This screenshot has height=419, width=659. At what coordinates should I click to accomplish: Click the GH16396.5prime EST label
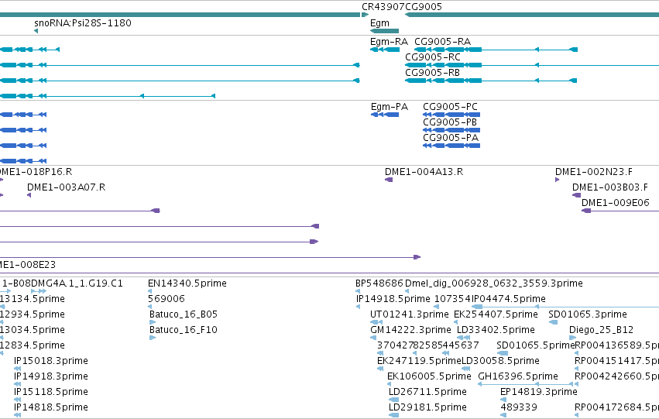(518, 376)
